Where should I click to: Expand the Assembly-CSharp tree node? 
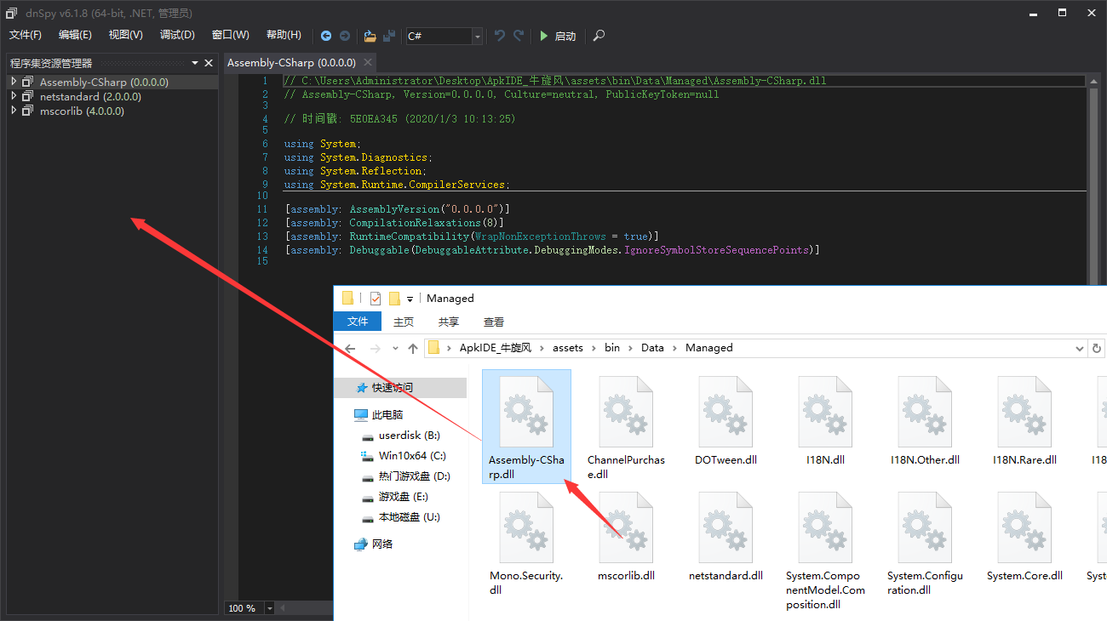click(x=14, y=82)
